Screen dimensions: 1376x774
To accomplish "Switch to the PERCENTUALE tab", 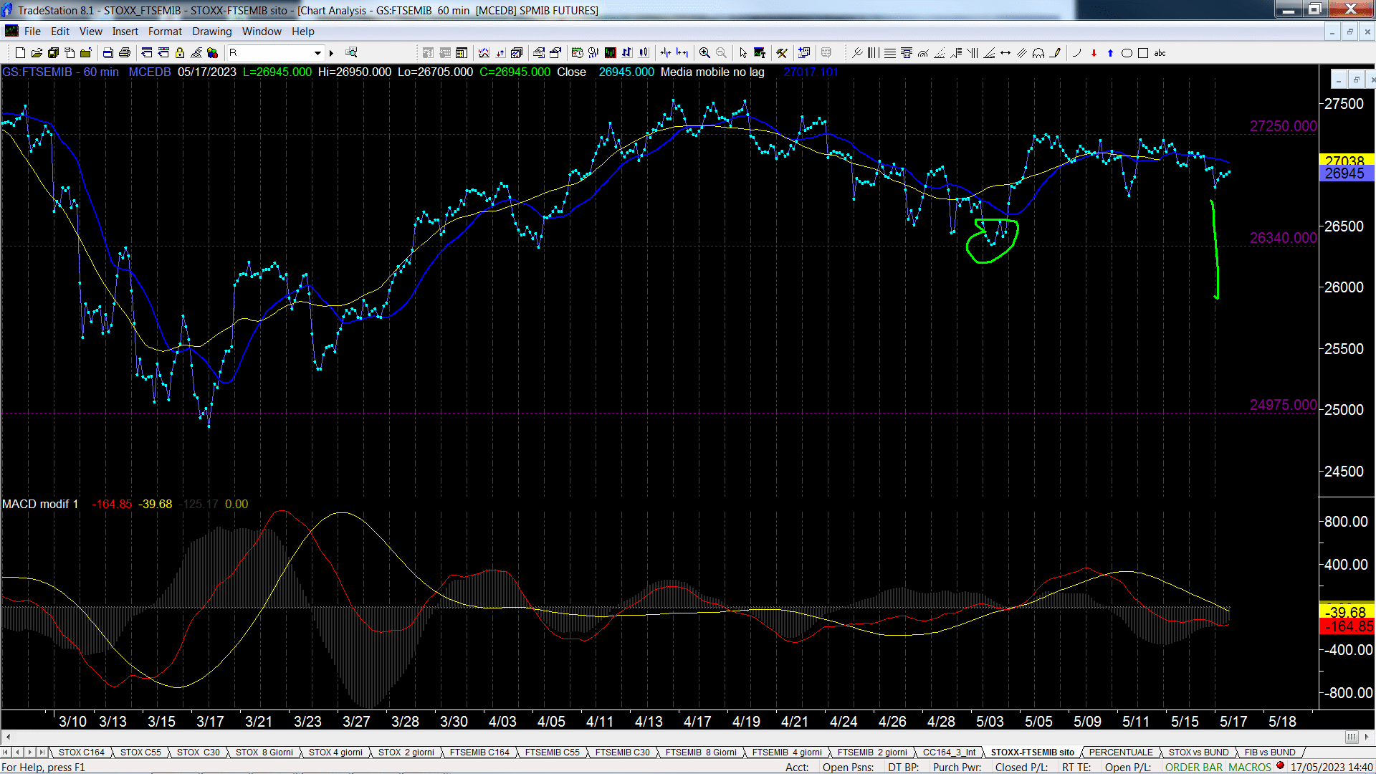I will click(x=1121, y=752).
